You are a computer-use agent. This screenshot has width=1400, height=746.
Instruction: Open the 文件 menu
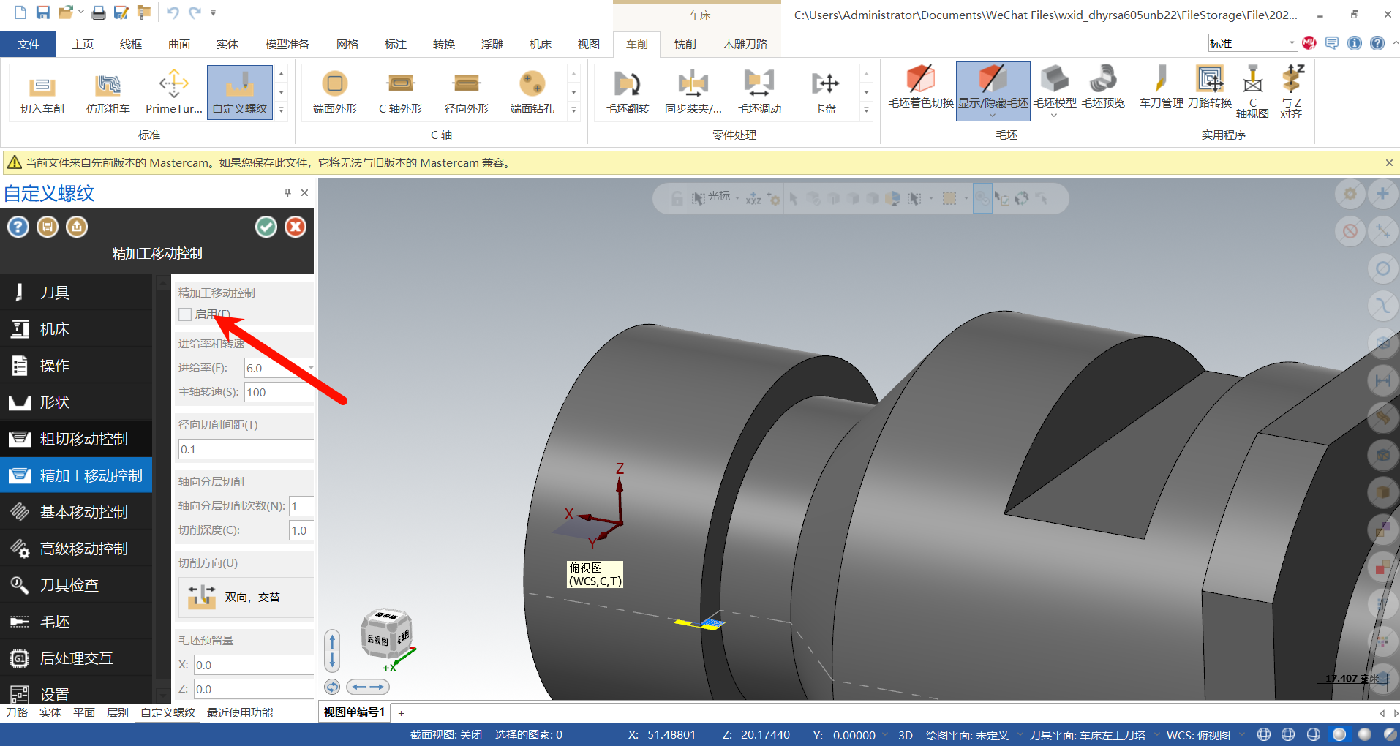click(x=29, y=44)
